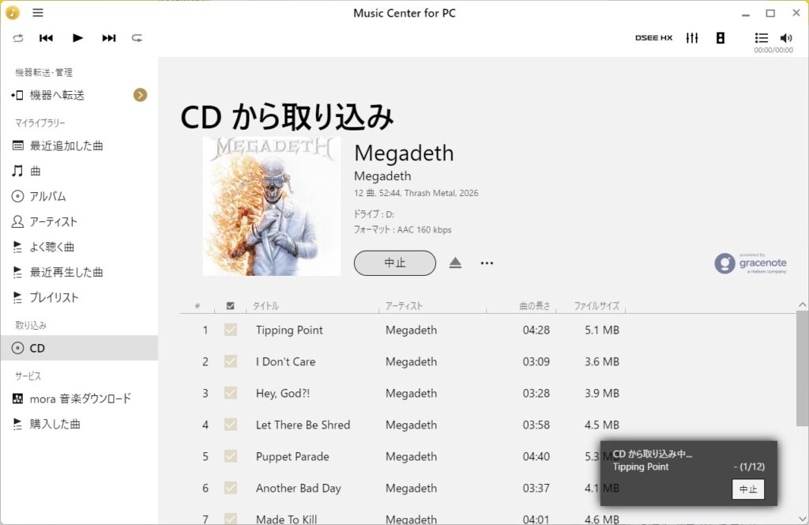Click the Play button in the toolbar

pyautogui.click(x=77, y=38)
